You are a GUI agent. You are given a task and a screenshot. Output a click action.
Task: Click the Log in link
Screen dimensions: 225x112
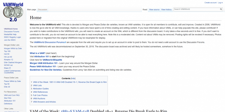pos(220,3)
